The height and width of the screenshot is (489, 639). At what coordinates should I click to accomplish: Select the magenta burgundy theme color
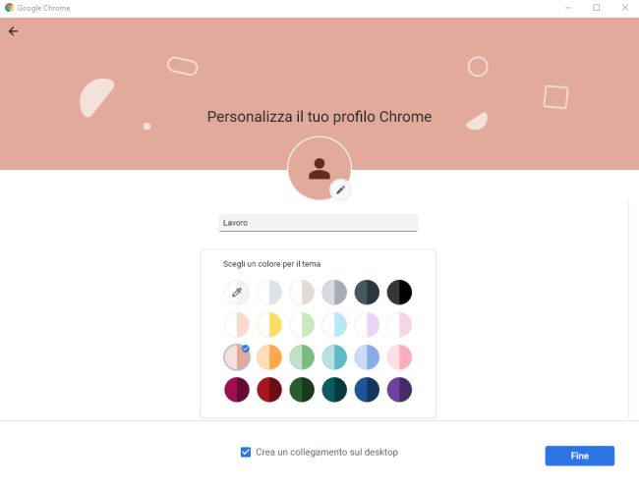coord(237,390)
